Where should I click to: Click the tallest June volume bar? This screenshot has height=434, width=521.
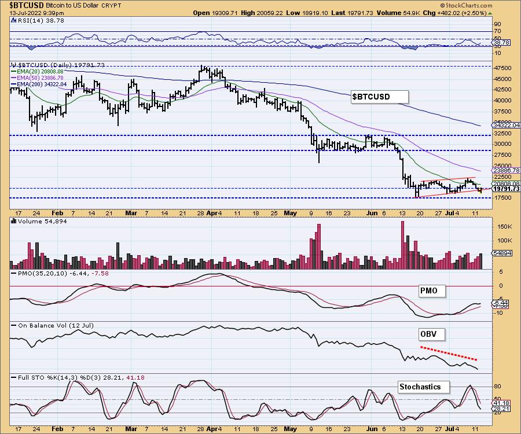point(403,245)
